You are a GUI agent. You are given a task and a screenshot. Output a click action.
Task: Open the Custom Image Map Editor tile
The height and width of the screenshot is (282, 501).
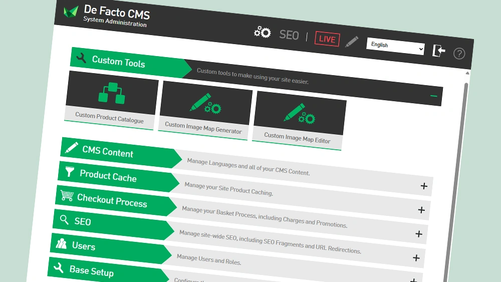[x=299, y=121]
